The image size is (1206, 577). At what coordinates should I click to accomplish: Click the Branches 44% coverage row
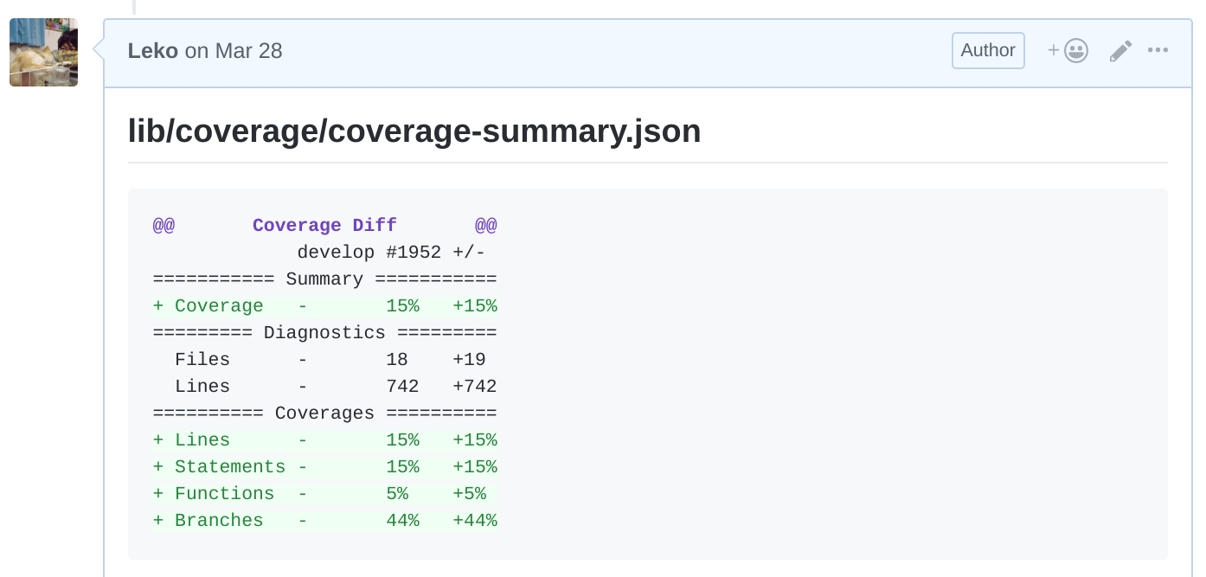click(324, 521)
